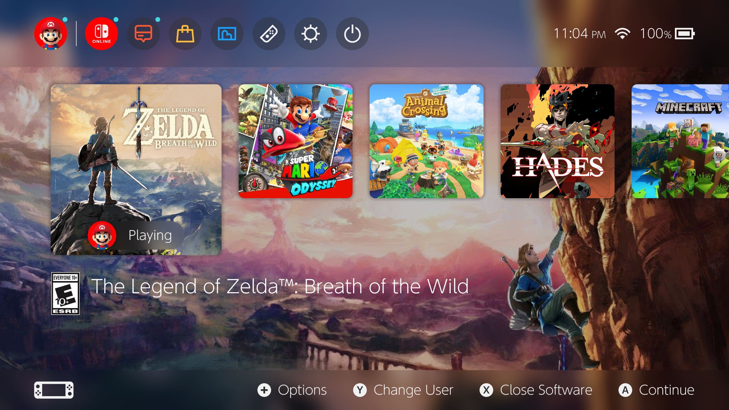
Task: Open the Controllers icon
Action: (269, 34)
